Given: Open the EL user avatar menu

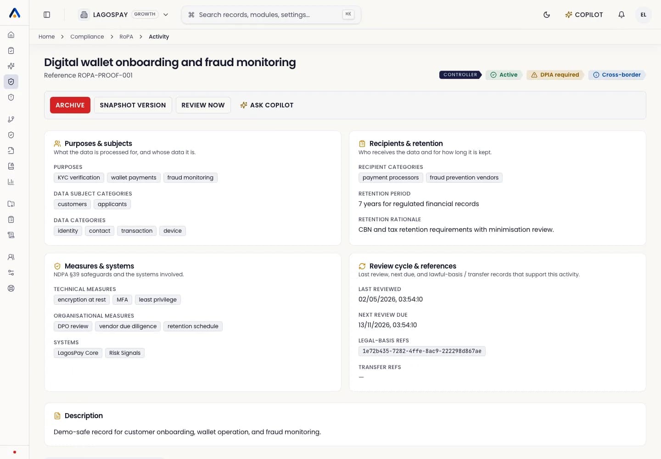Looking at the screenshot, I should 644,15.
